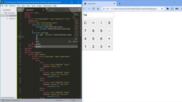This screenshot has height=102, width=182.
Task: Go back in Chrome
Action: pyautogui.click(x=84, y=9)
